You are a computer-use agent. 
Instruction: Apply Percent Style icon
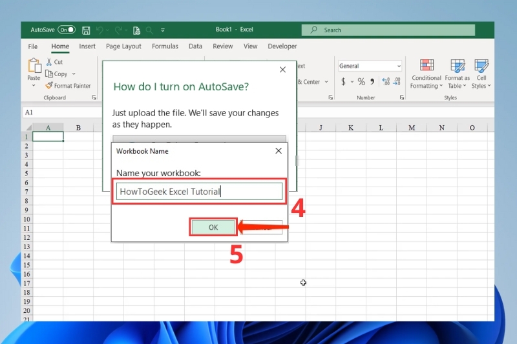[x=361, y=81]
